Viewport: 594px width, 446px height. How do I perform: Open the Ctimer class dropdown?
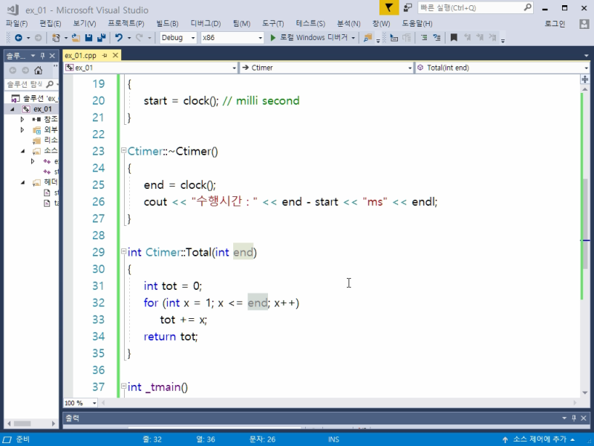(410, 68)
